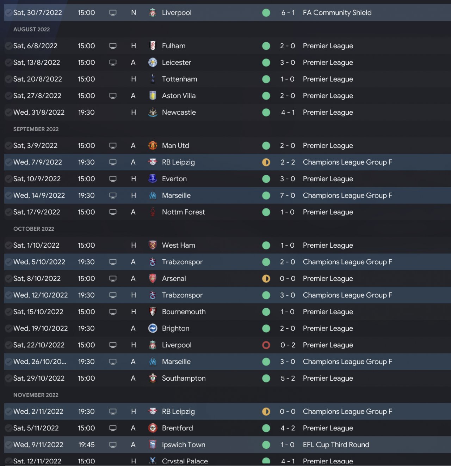Open the Nottm Forest team name link
Image resolution: width=451 pixels, height=466 pixels.
point(183,212)
